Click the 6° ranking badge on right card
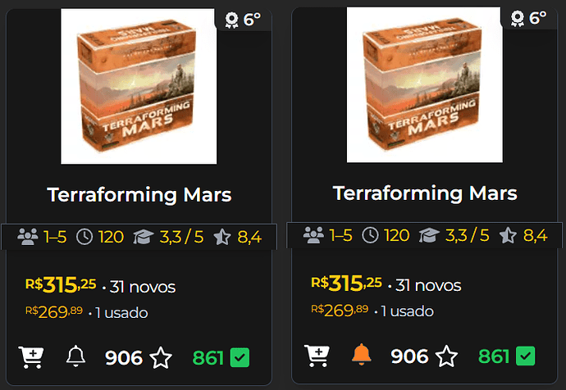This screenshot has height=390, width=566. (528, 18)
